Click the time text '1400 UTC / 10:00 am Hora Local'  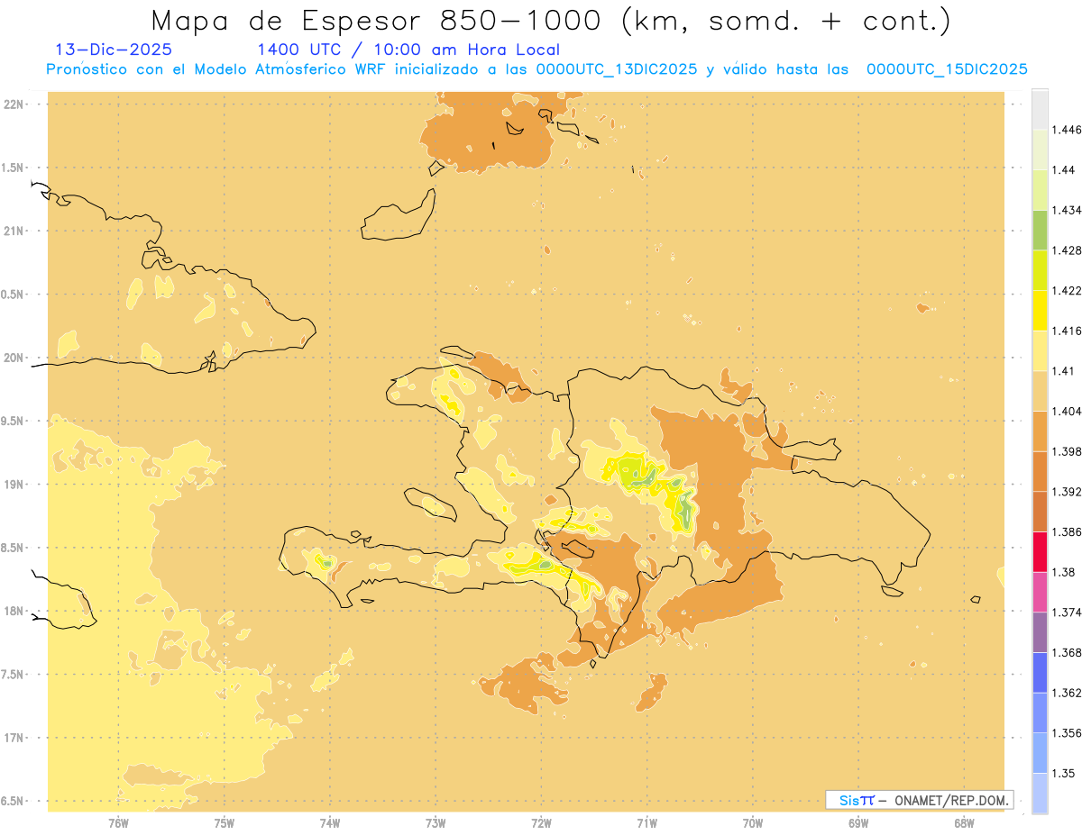[x=408, y=50]
